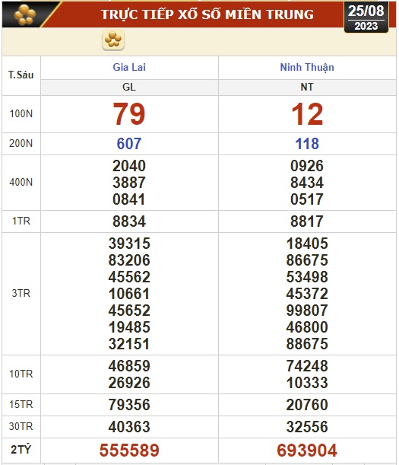Screen dimensions: 399x465
Task: Click the 200N prize row label
Action: 21,144
